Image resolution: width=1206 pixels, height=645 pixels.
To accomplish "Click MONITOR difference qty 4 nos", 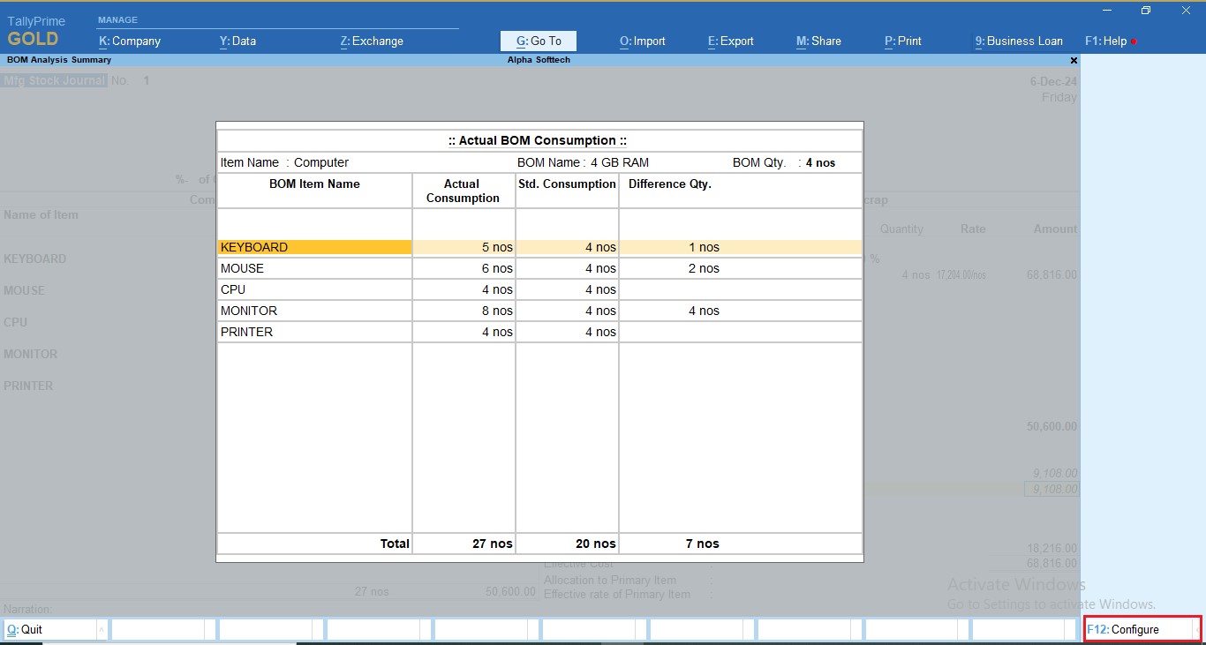I will 704,311.
